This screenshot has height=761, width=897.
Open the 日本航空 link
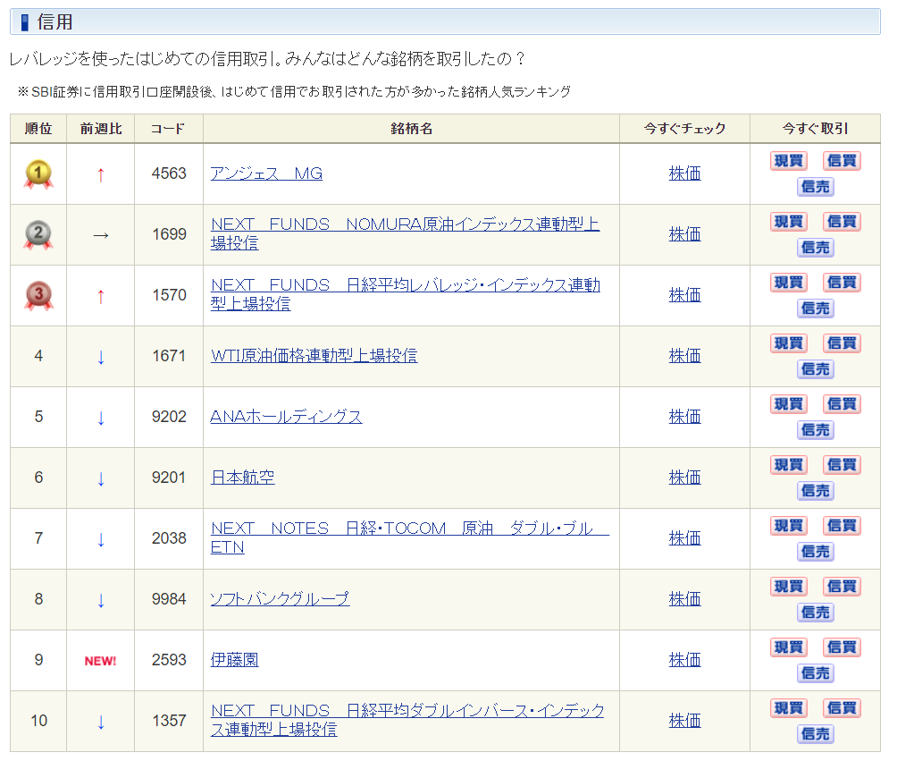[242, 477]
